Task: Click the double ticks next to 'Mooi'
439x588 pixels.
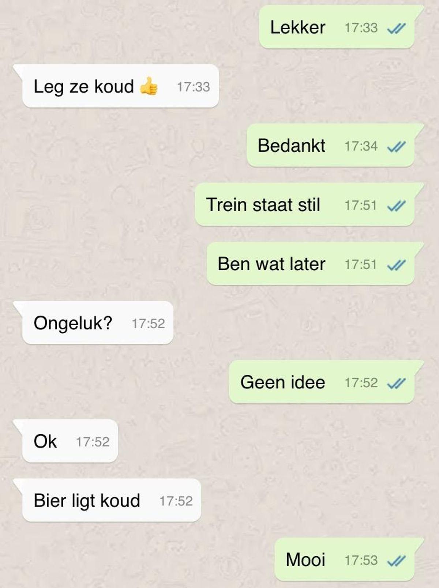Action: [x=396, y=561]
